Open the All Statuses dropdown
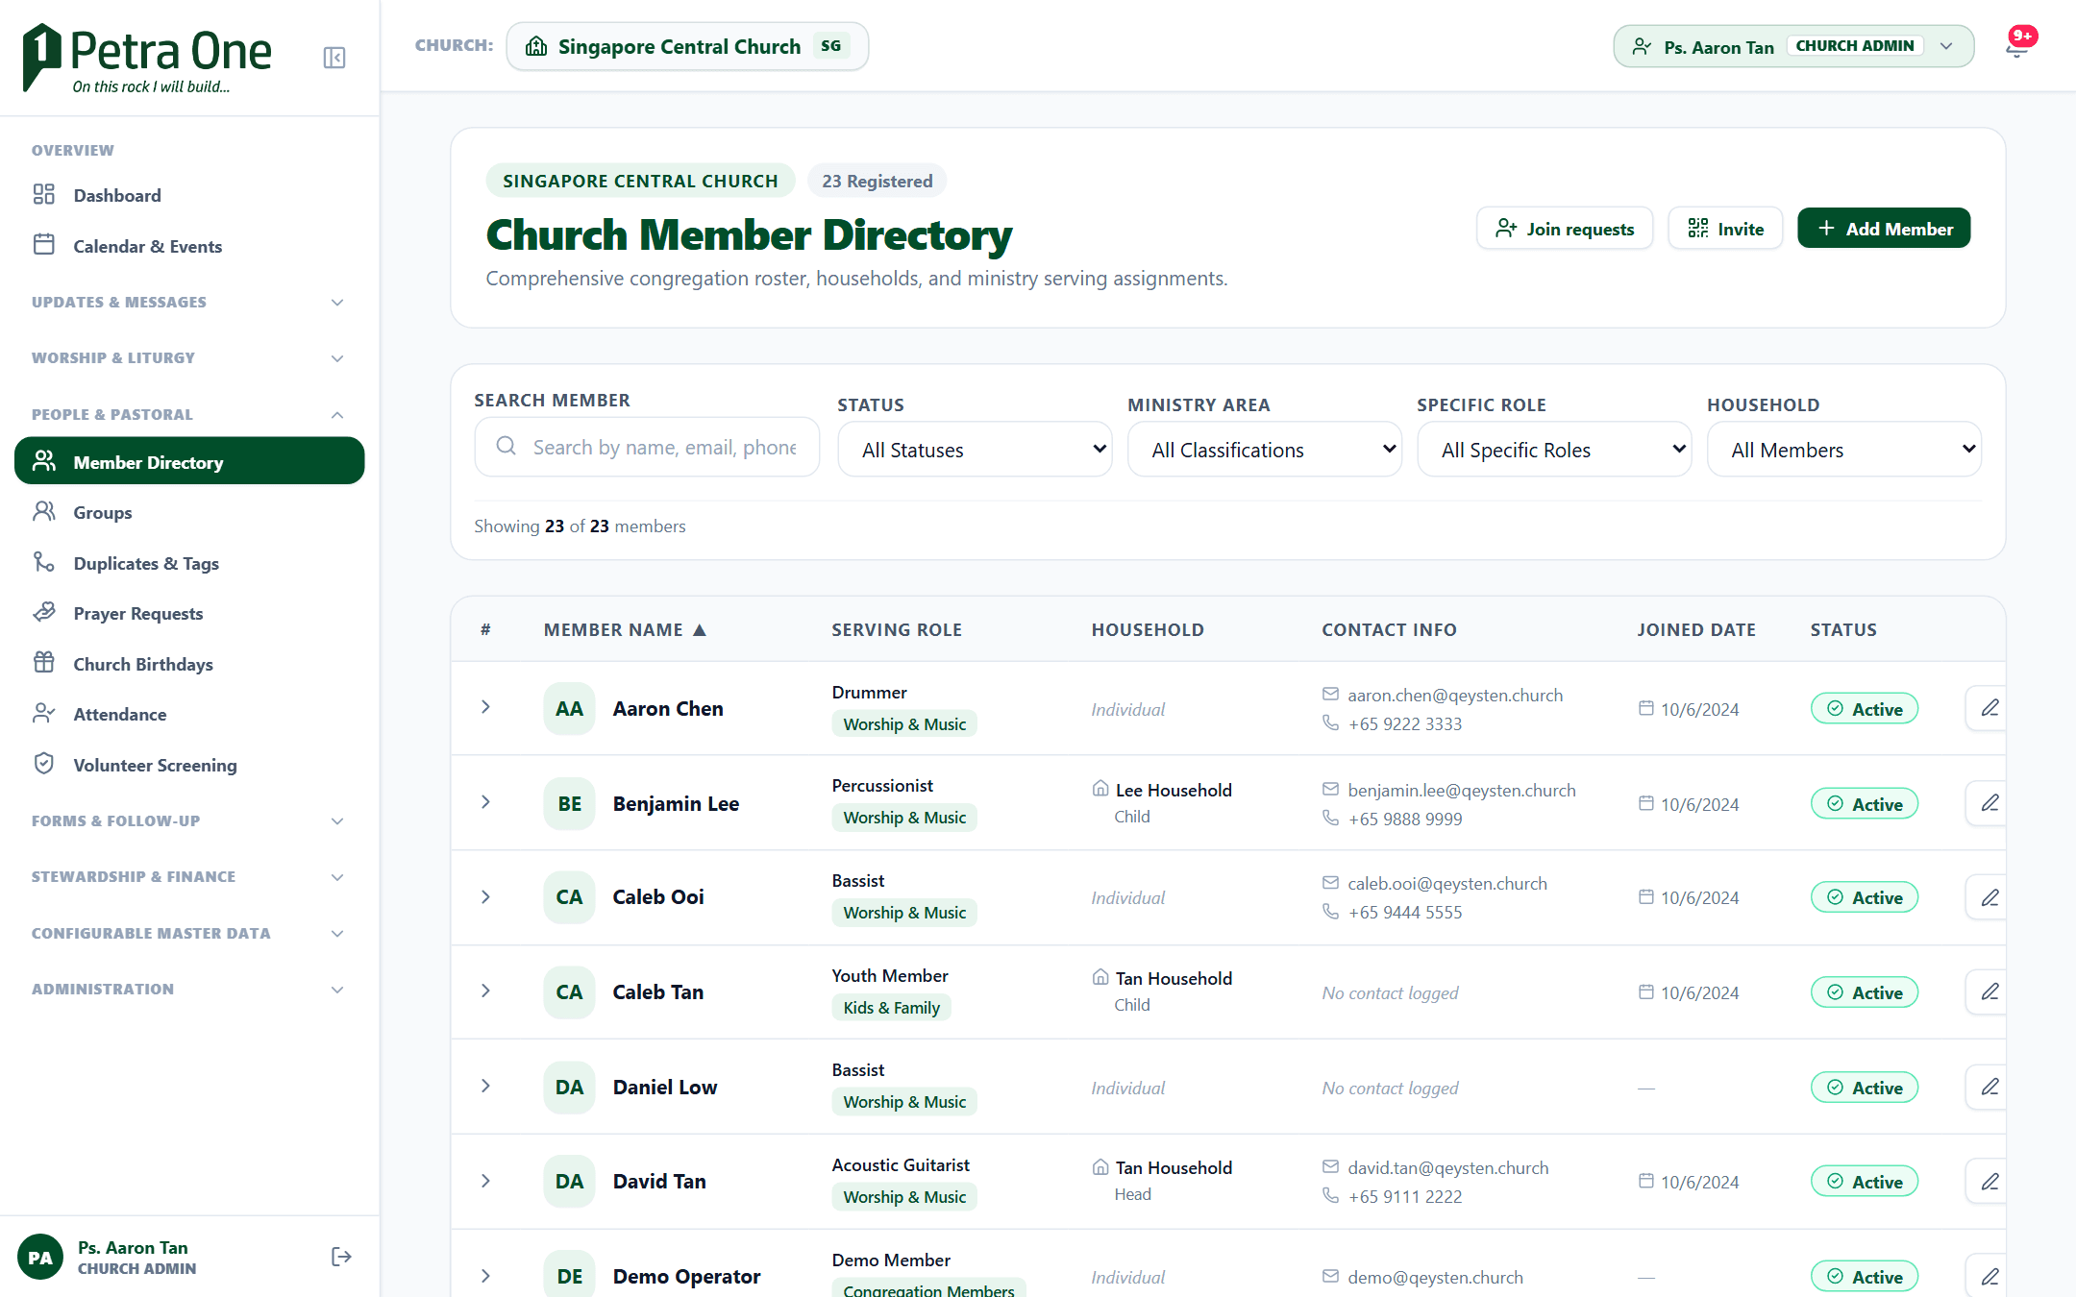Viewport: 2076px width, 1297px height. pyautogui.click(x=975, y=450)
